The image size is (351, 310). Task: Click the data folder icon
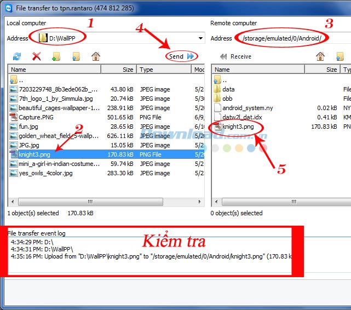217,89
